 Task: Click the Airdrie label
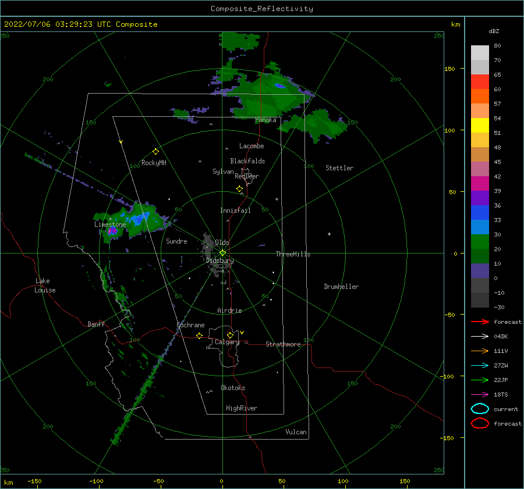(x=229, y=310)
